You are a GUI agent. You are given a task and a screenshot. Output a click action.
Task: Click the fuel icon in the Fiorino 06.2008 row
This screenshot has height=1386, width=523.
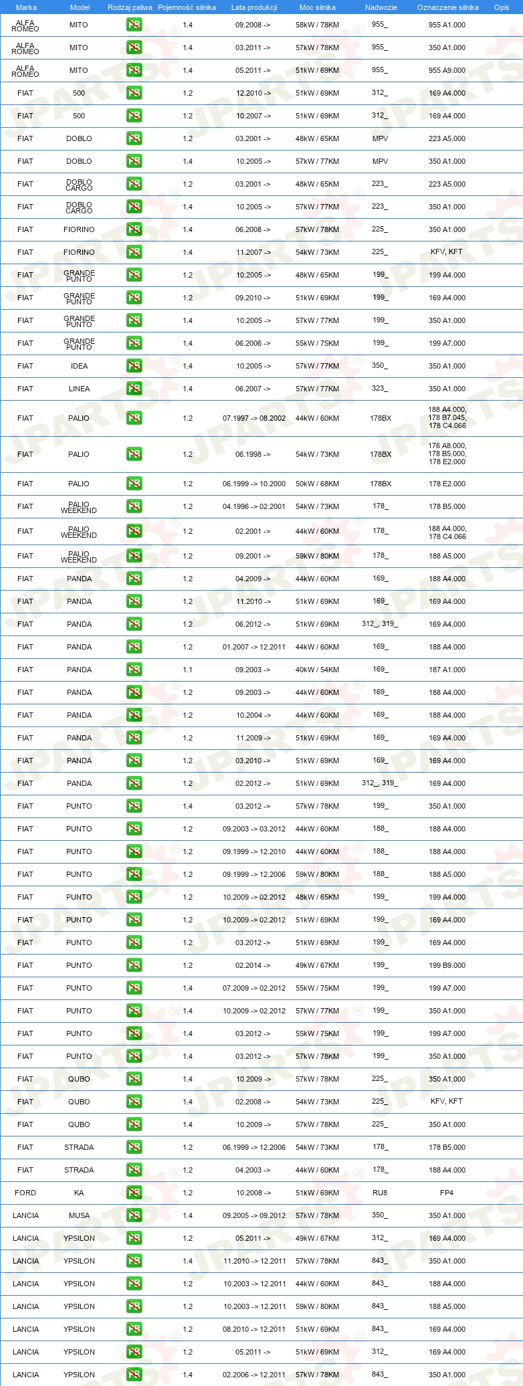[134, 229]
